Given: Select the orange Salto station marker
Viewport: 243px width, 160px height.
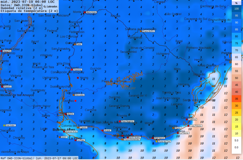Looking at the screenshot, I should [x=75, y=44].
